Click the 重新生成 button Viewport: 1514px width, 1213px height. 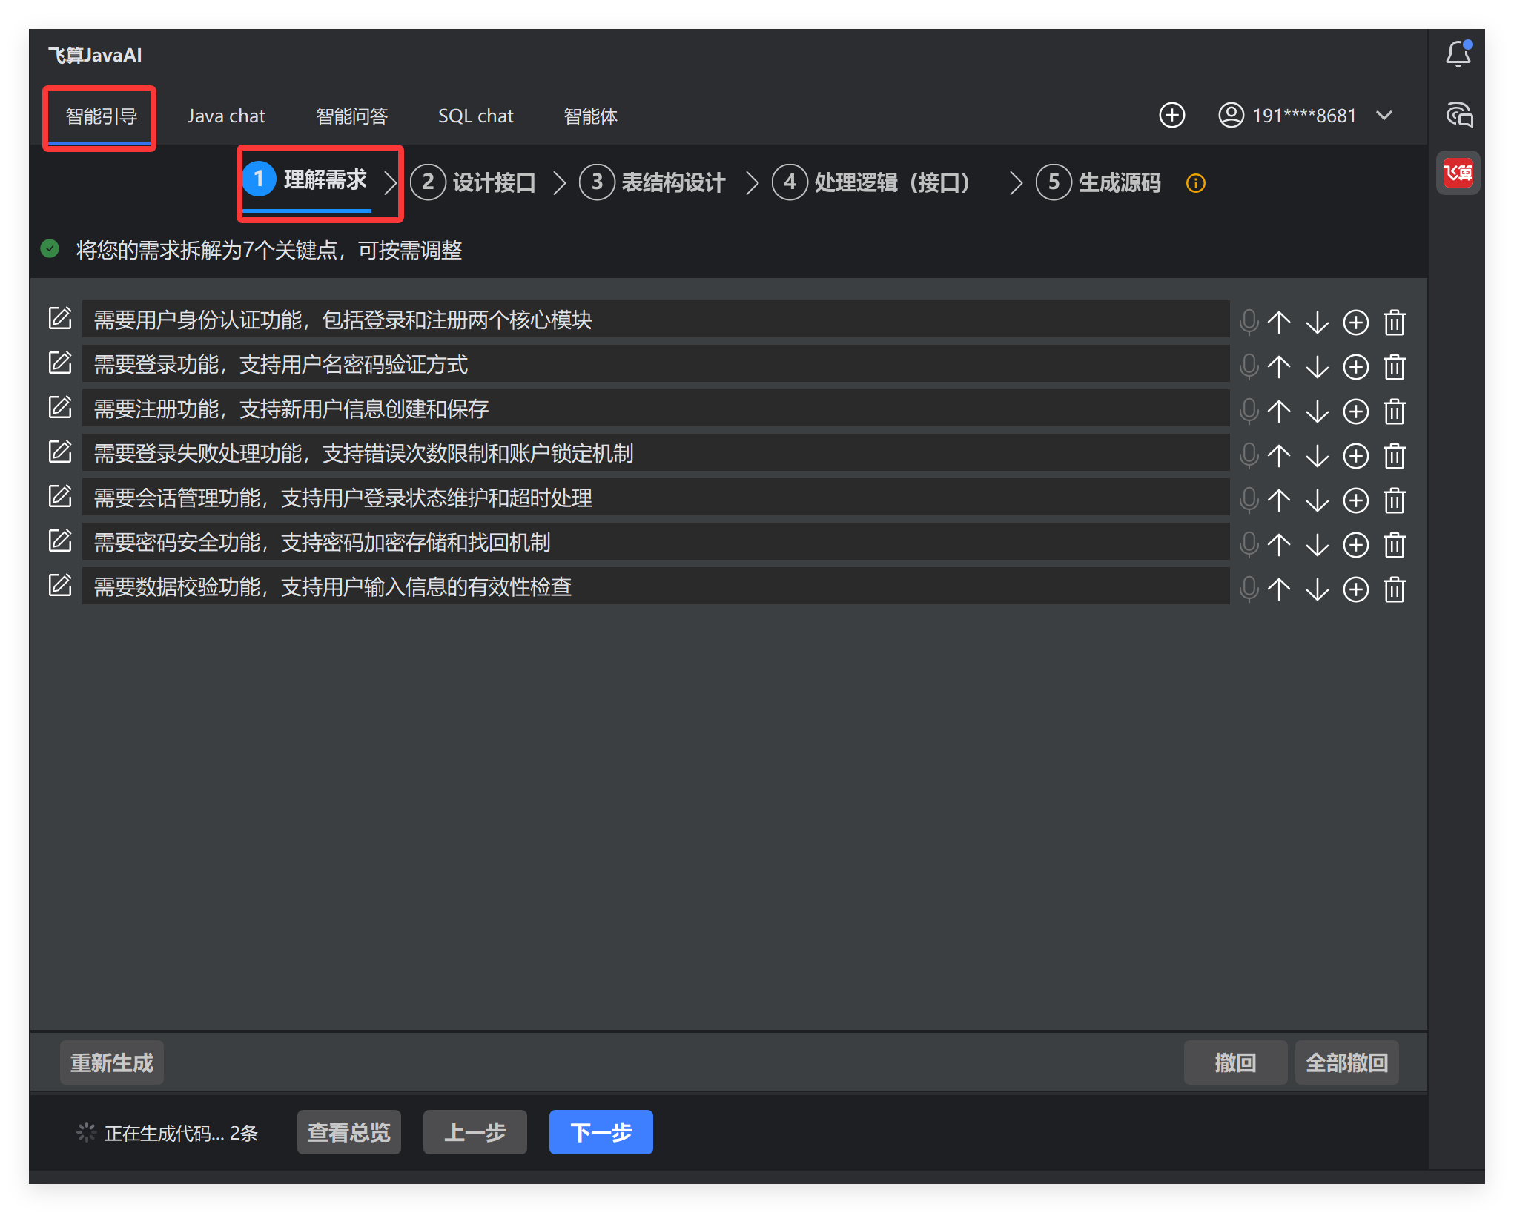[x=112, y=1062]
